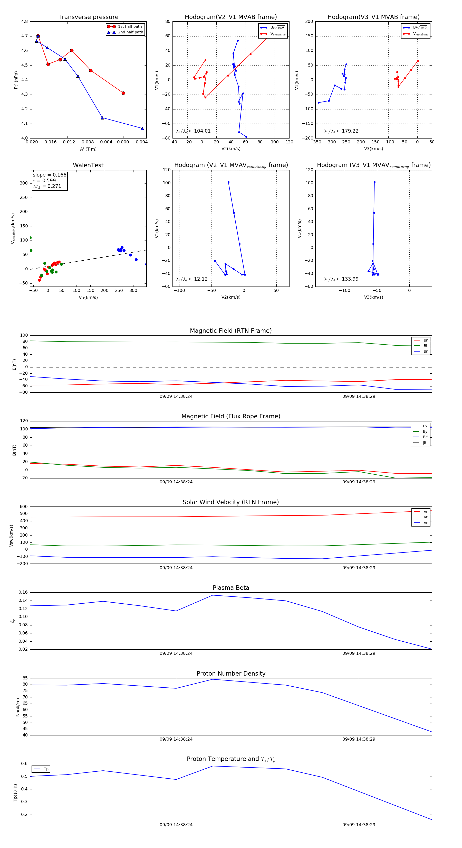Viewport: 462px width, 848px height.
Task: Select the "Br" legend entry
Action: coord(421,340)
